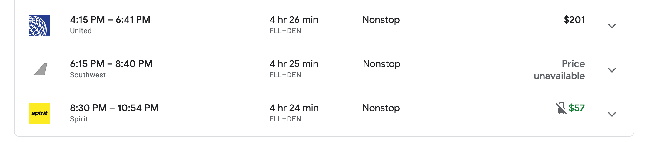Screen dimensions: 655x142
Task: Select the 6:15 PM – 8:40 PM flight
Action: click(x=111, y=64)
